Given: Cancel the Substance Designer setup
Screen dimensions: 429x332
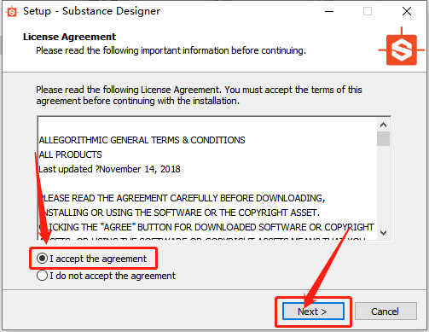Looking at the screenshot, I should pos(386,312).
